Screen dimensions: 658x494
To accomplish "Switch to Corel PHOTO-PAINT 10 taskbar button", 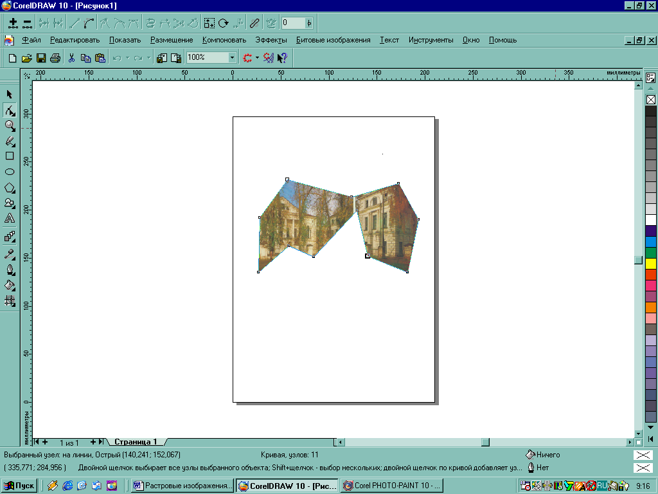I will click(392, 486).
